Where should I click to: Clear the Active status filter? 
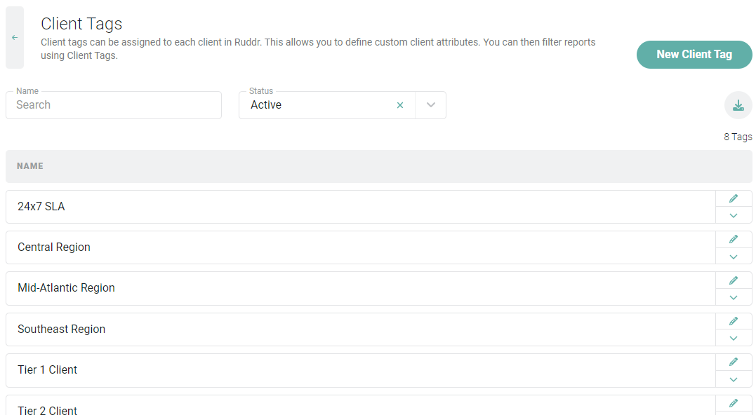tap(399, 105)
